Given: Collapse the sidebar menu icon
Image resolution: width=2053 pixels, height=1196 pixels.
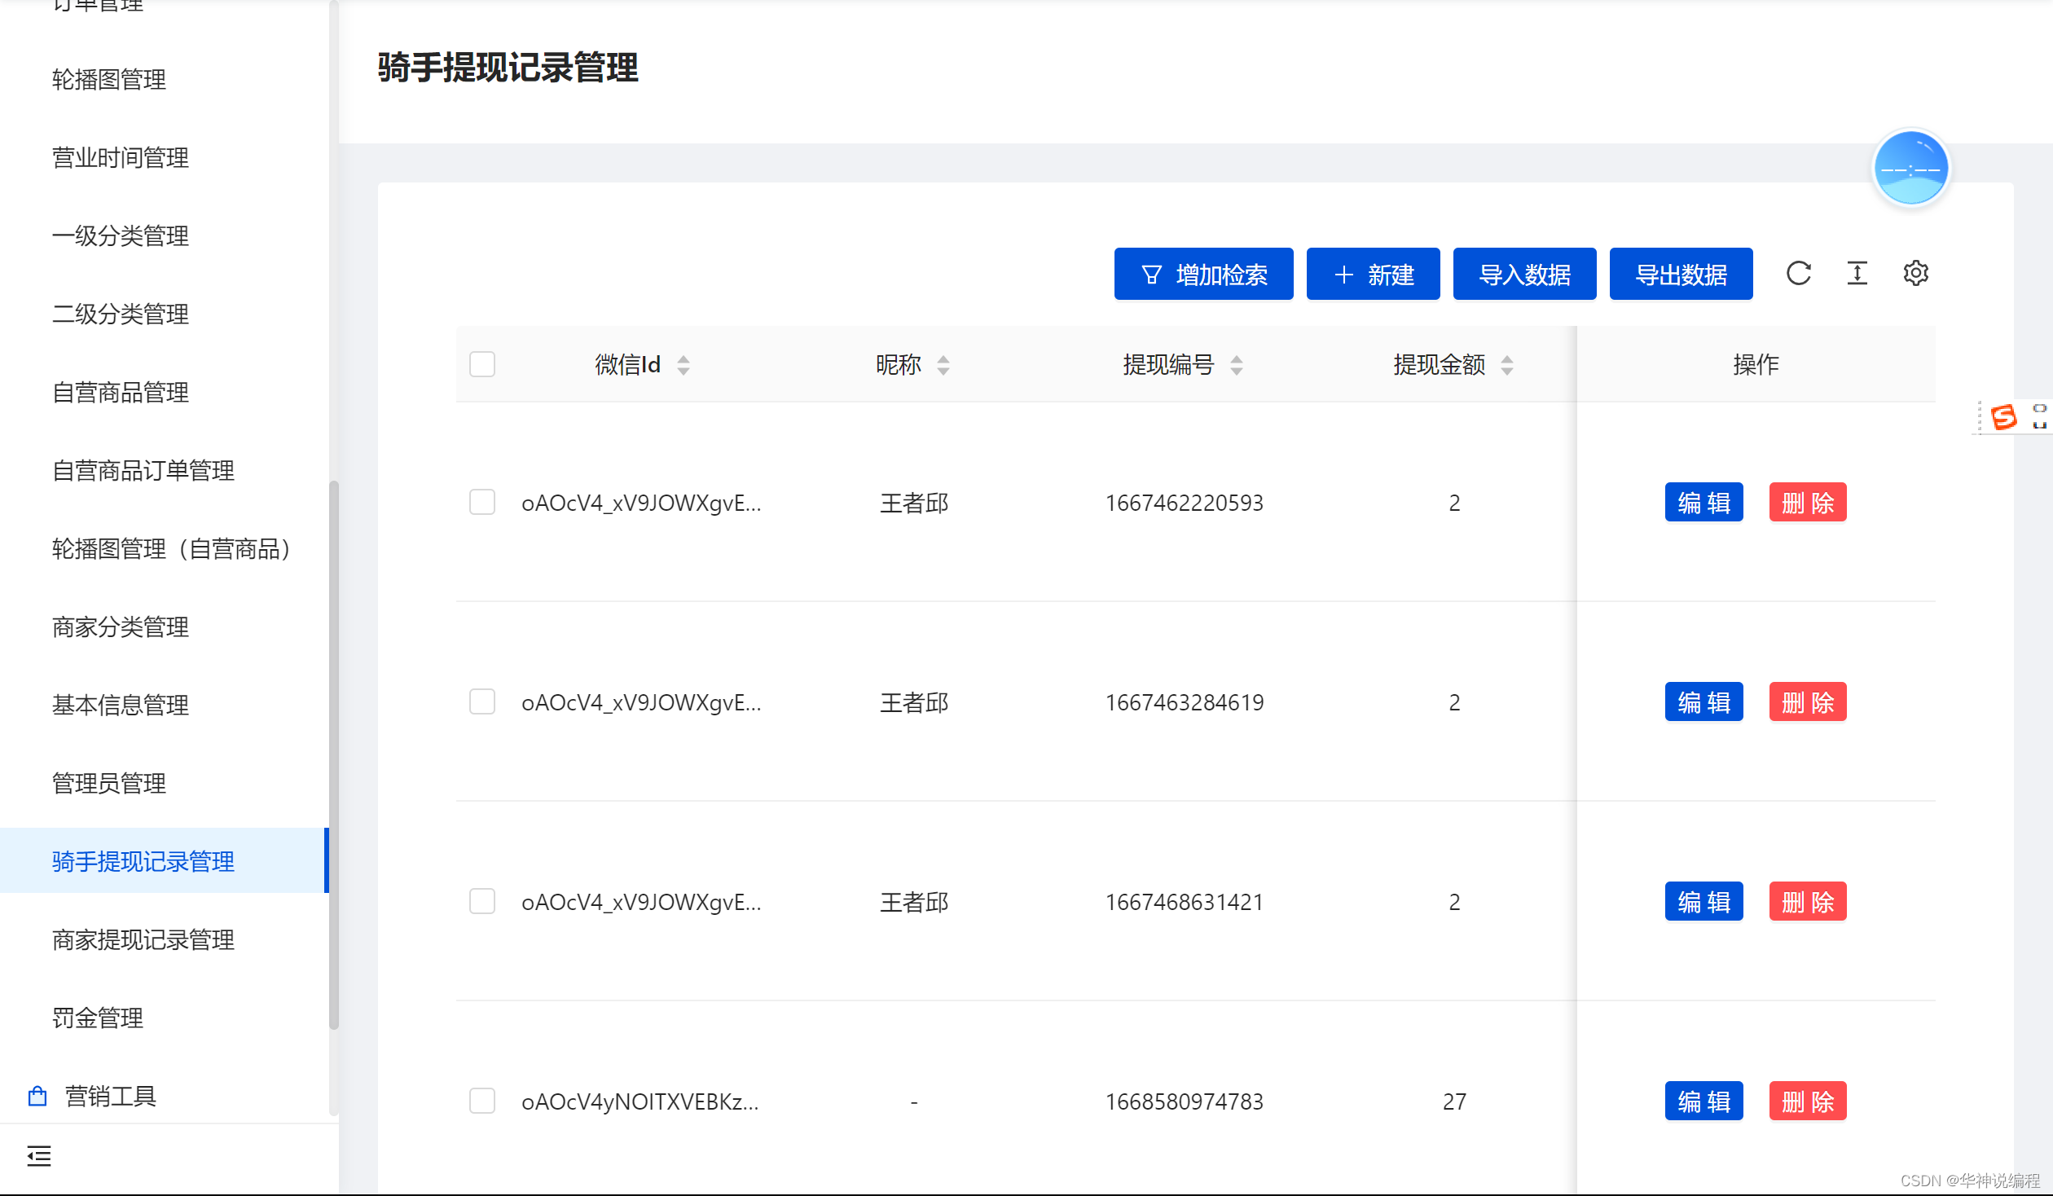Looking at the screenshot, I should tap(38, 1155).
